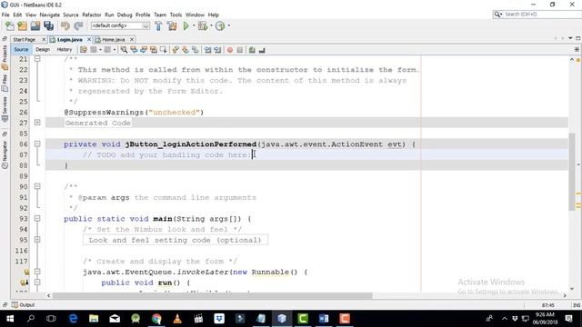Expand Look and feel fold at line 95

click(37, 240)
